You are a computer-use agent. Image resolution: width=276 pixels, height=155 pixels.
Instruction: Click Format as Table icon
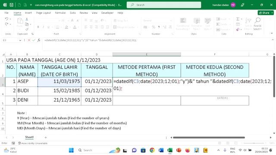(x=197, y=24)
